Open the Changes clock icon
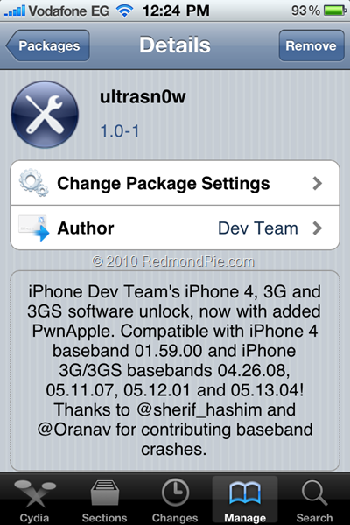This screenshot has width=350, height=525. pyautogui.click(x=175, y=492)
